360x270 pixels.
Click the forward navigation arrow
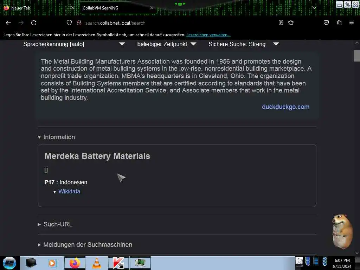tap(21, 23)
